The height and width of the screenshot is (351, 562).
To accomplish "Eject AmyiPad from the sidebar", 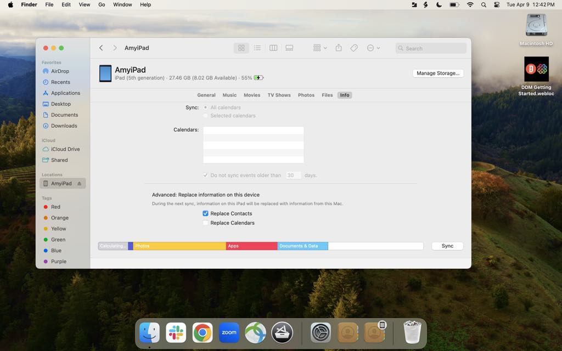I will (79, 184).
